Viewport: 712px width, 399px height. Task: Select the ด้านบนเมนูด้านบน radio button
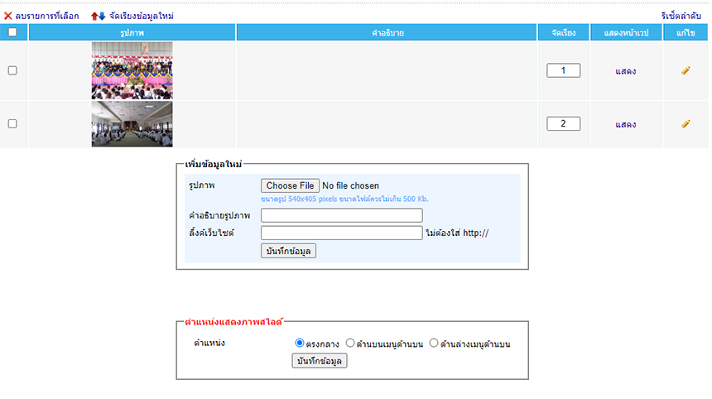pyautogui.click(x=349, y=343)
